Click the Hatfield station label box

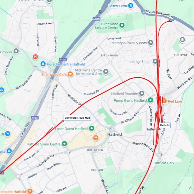(x=165, y=125)
